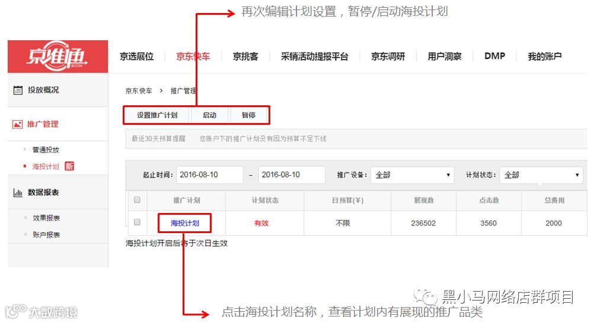Open the 用户洞察 tab
Viewport: 594px width, 323px height.
click(445, 56)
